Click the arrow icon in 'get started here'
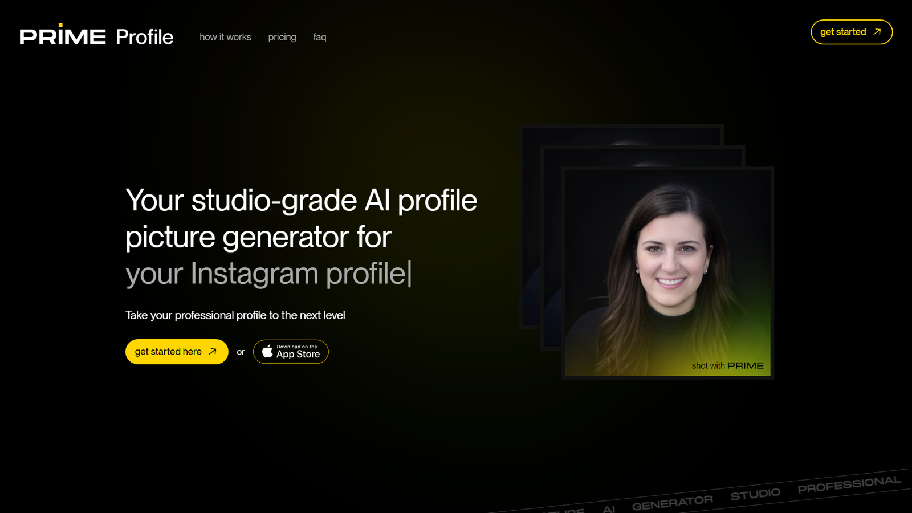The image size is (912, 513). pos(213,352)
